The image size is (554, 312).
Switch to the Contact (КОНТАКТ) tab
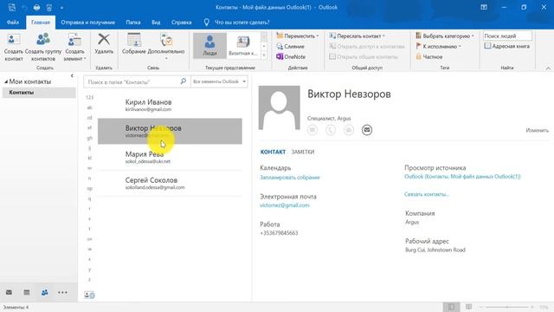[273, 153]
